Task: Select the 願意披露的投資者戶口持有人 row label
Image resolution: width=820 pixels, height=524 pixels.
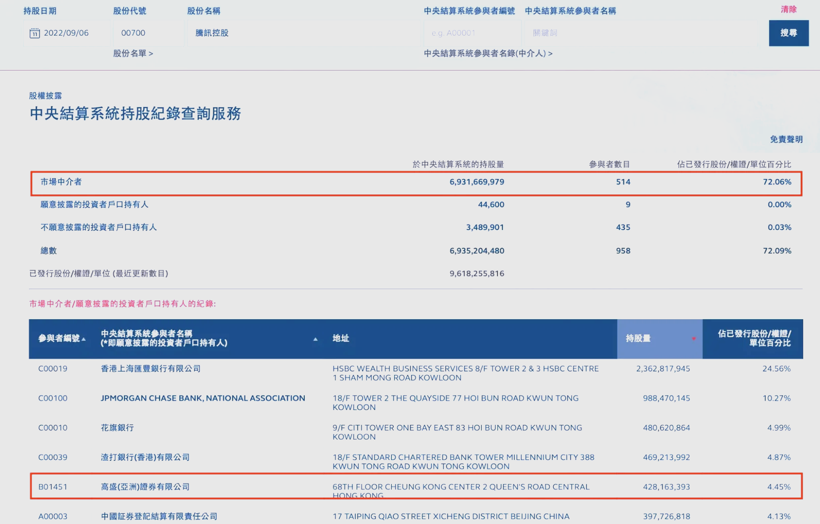Action: [94, 204]
